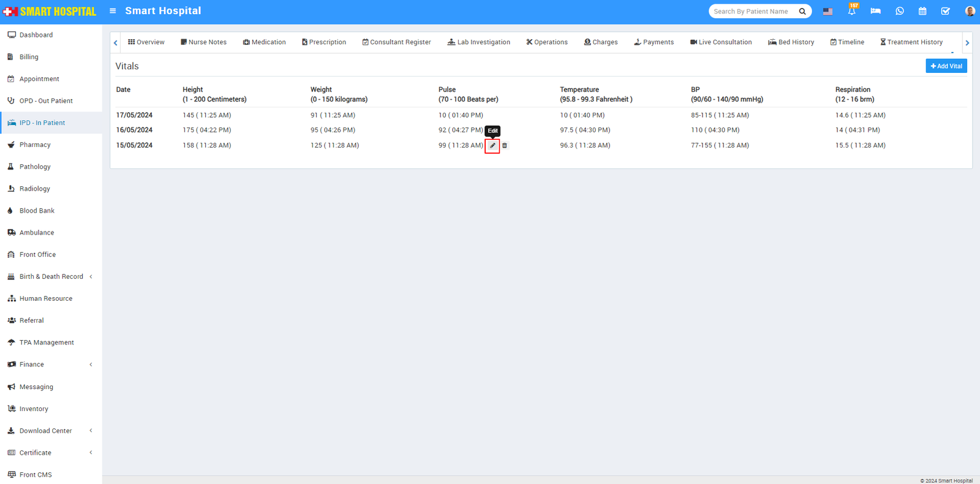980x484 pixels.
Task: Open the WhatsApp icon in header
Action: point(899,11)
